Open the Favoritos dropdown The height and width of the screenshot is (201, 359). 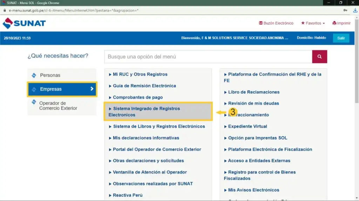(x=313, y=23)
